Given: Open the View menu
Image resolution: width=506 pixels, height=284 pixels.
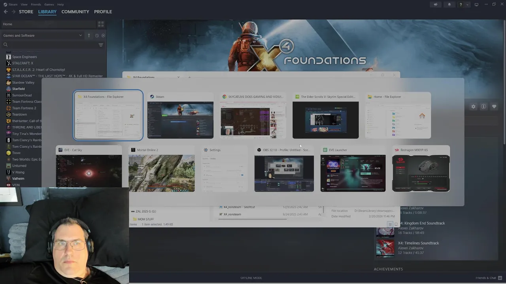Looking at the screenshot, I should [x=24, y=4].
